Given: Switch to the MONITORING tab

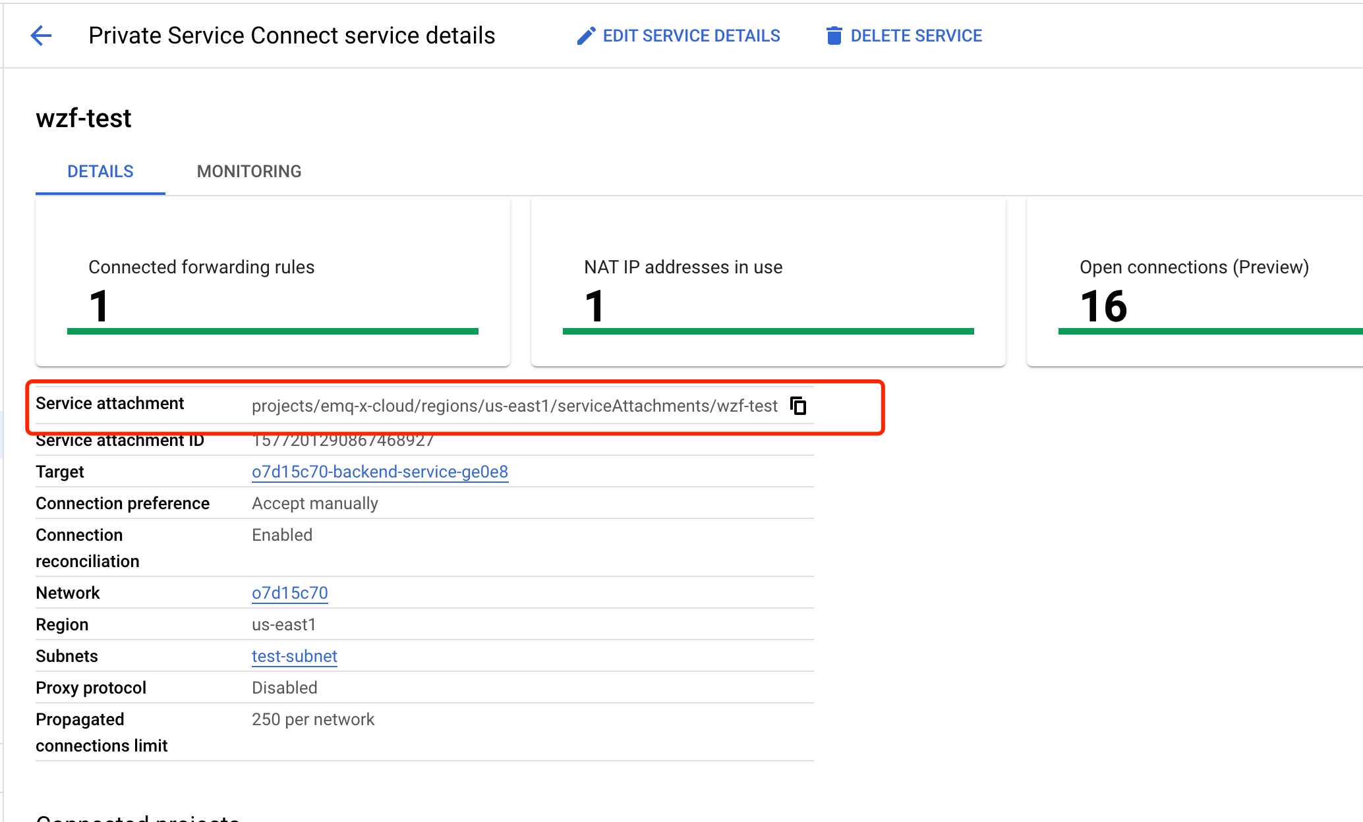Looking at the screenshot, I should pyautogui.click(x=248, y=171).
